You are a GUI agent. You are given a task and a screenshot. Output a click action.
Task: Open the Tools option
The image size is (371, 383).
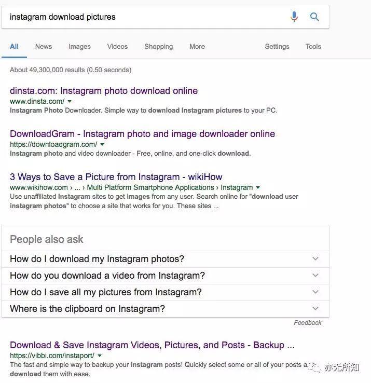tap(313, 46)
